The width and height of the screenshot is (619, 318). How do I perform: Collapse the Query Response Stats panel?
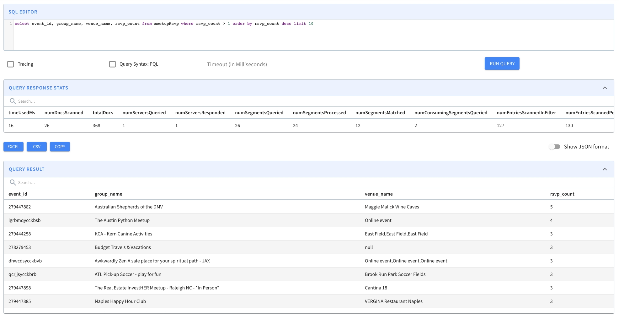tap(605, 88)
